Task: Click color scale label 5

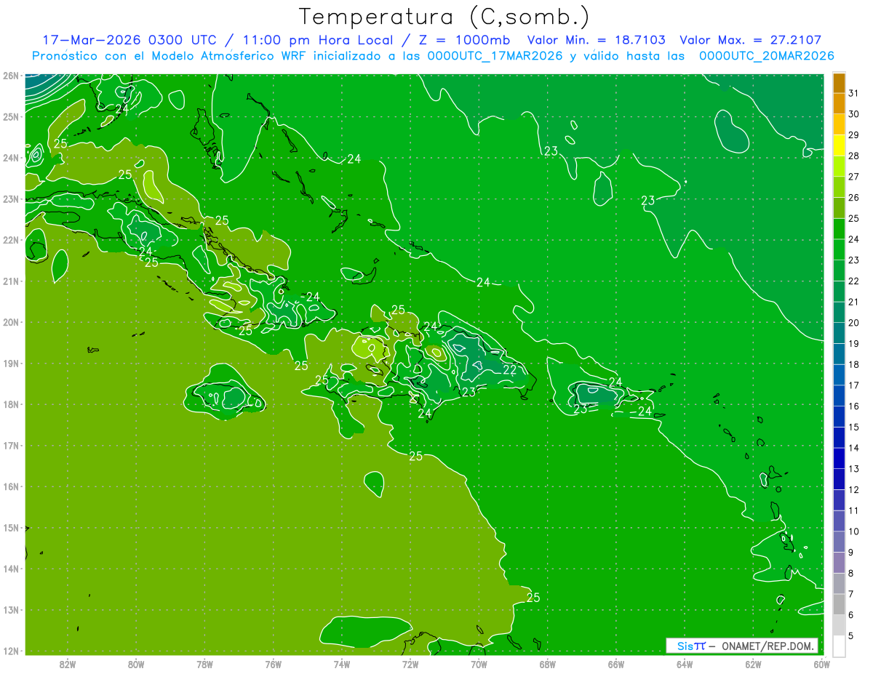Action: coord(850,635)
